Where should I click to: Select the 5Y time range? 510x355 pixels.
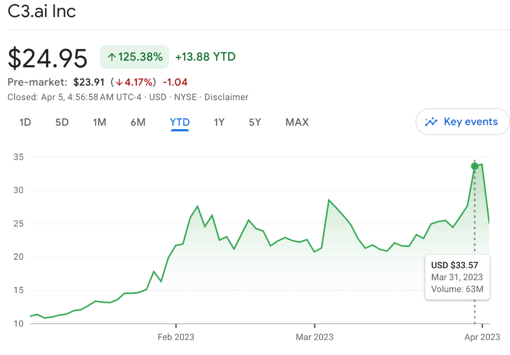(x=255, y=122)
